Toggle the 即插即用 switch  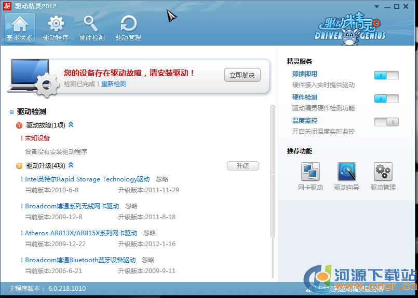(386, 75)
